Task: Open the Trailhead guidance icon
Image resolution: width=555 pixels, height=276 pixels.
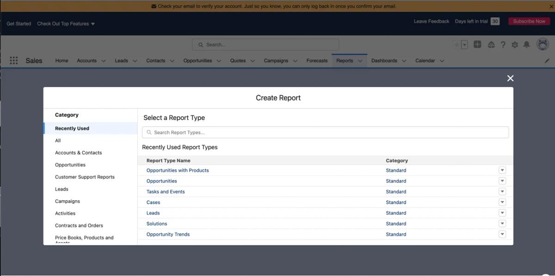Action: tap(491, 45)
